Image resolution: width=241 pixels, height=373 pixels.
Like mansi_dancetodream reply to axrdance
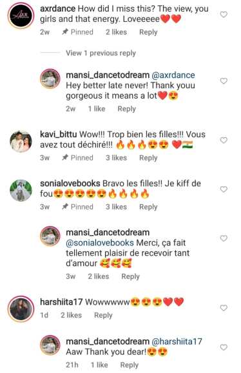point(224,81)
